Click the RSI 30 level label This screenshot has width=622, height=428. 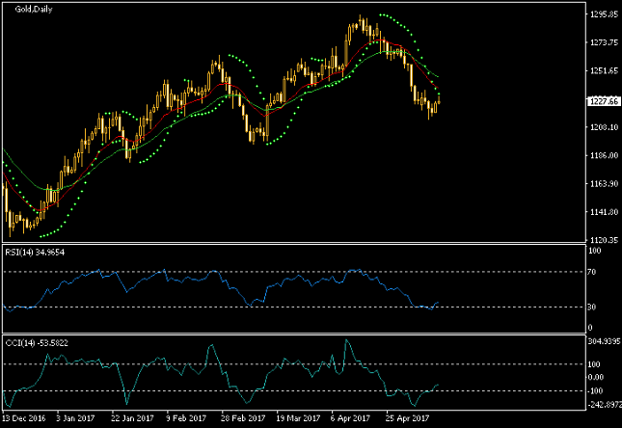coord(592,307)
